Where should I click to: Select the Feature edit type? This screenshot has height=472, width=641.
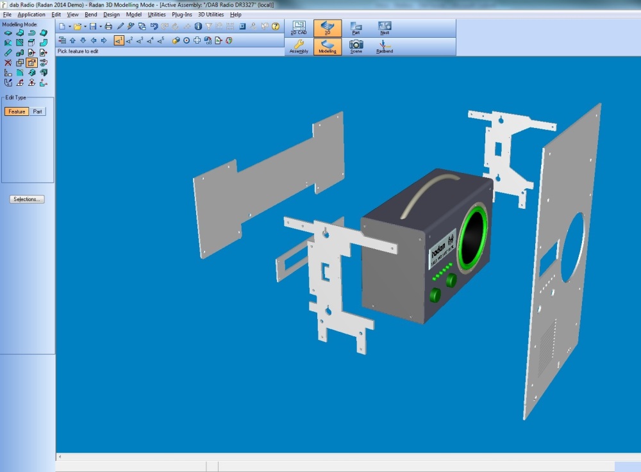[17, 111]
